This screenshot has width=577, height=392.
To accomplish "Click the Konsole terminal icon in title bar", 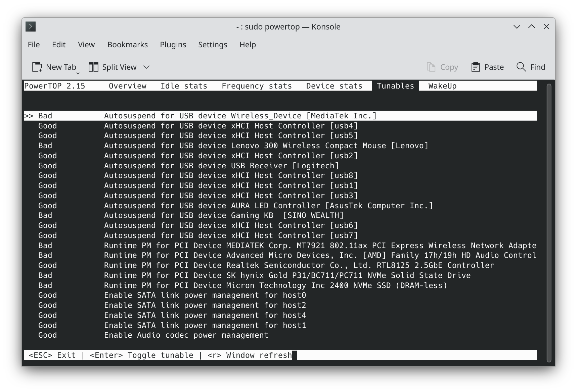I will coord(31,27).
